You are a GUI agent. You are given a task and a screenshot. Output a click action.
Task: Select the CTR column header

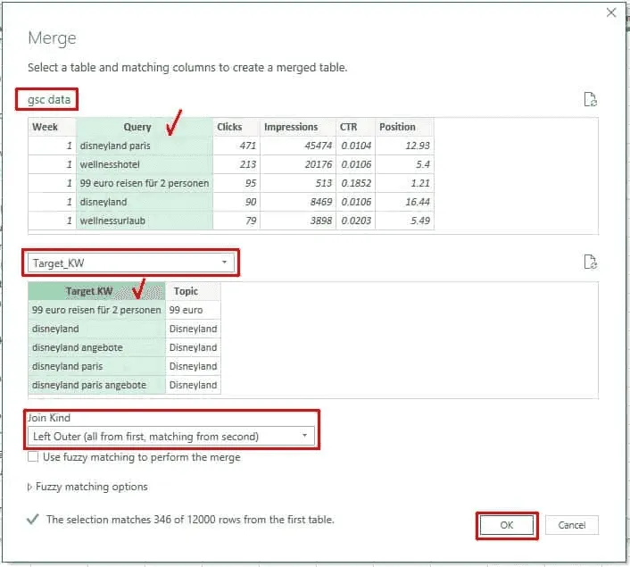point(348,127)
